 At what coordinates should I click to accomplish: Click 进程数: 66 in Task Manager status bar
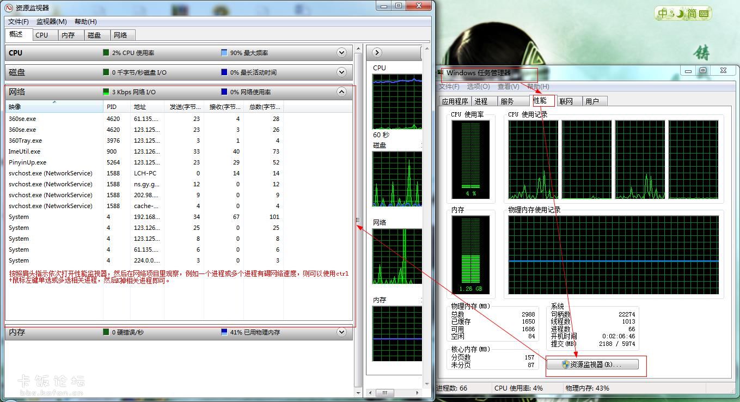451,388
